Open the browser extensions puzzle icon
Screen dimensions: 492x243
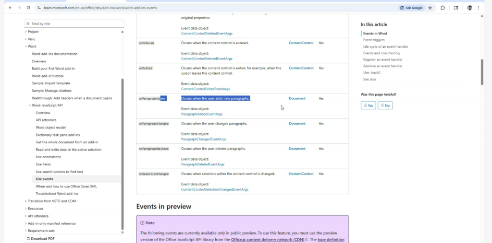pyautogui.click(x=443, y=8)
